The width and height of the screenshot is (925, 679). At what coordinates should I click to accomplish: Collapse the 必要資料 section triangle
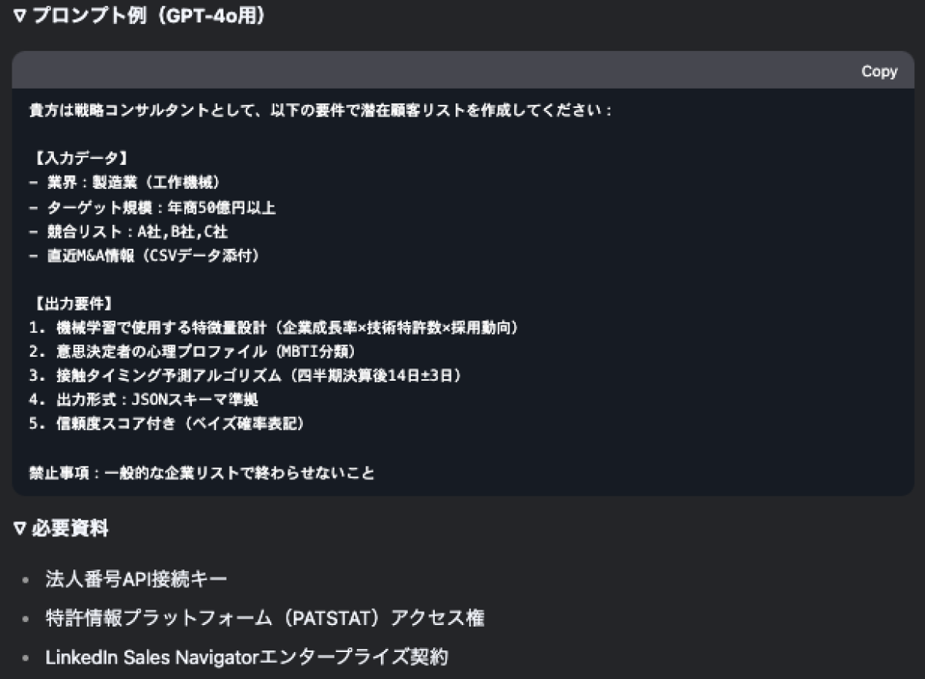point(21,529)
